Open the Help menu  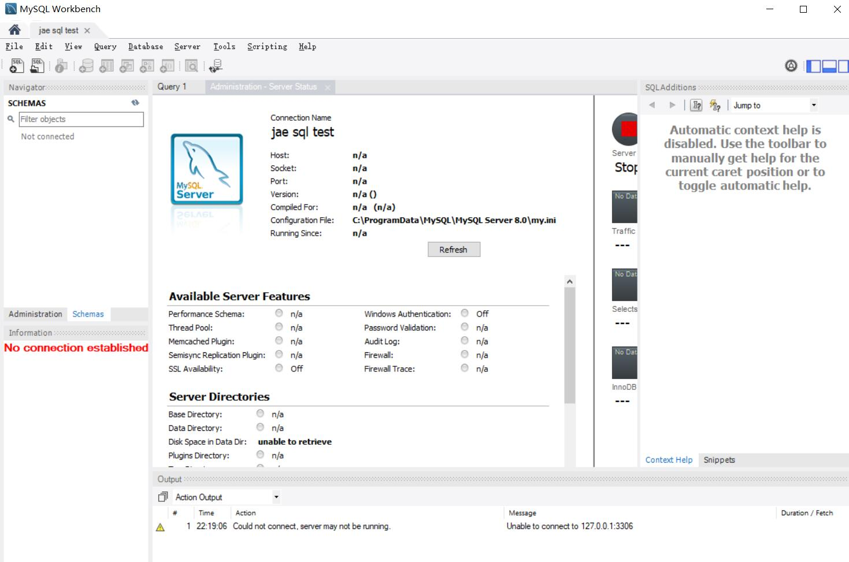[307, 46]
